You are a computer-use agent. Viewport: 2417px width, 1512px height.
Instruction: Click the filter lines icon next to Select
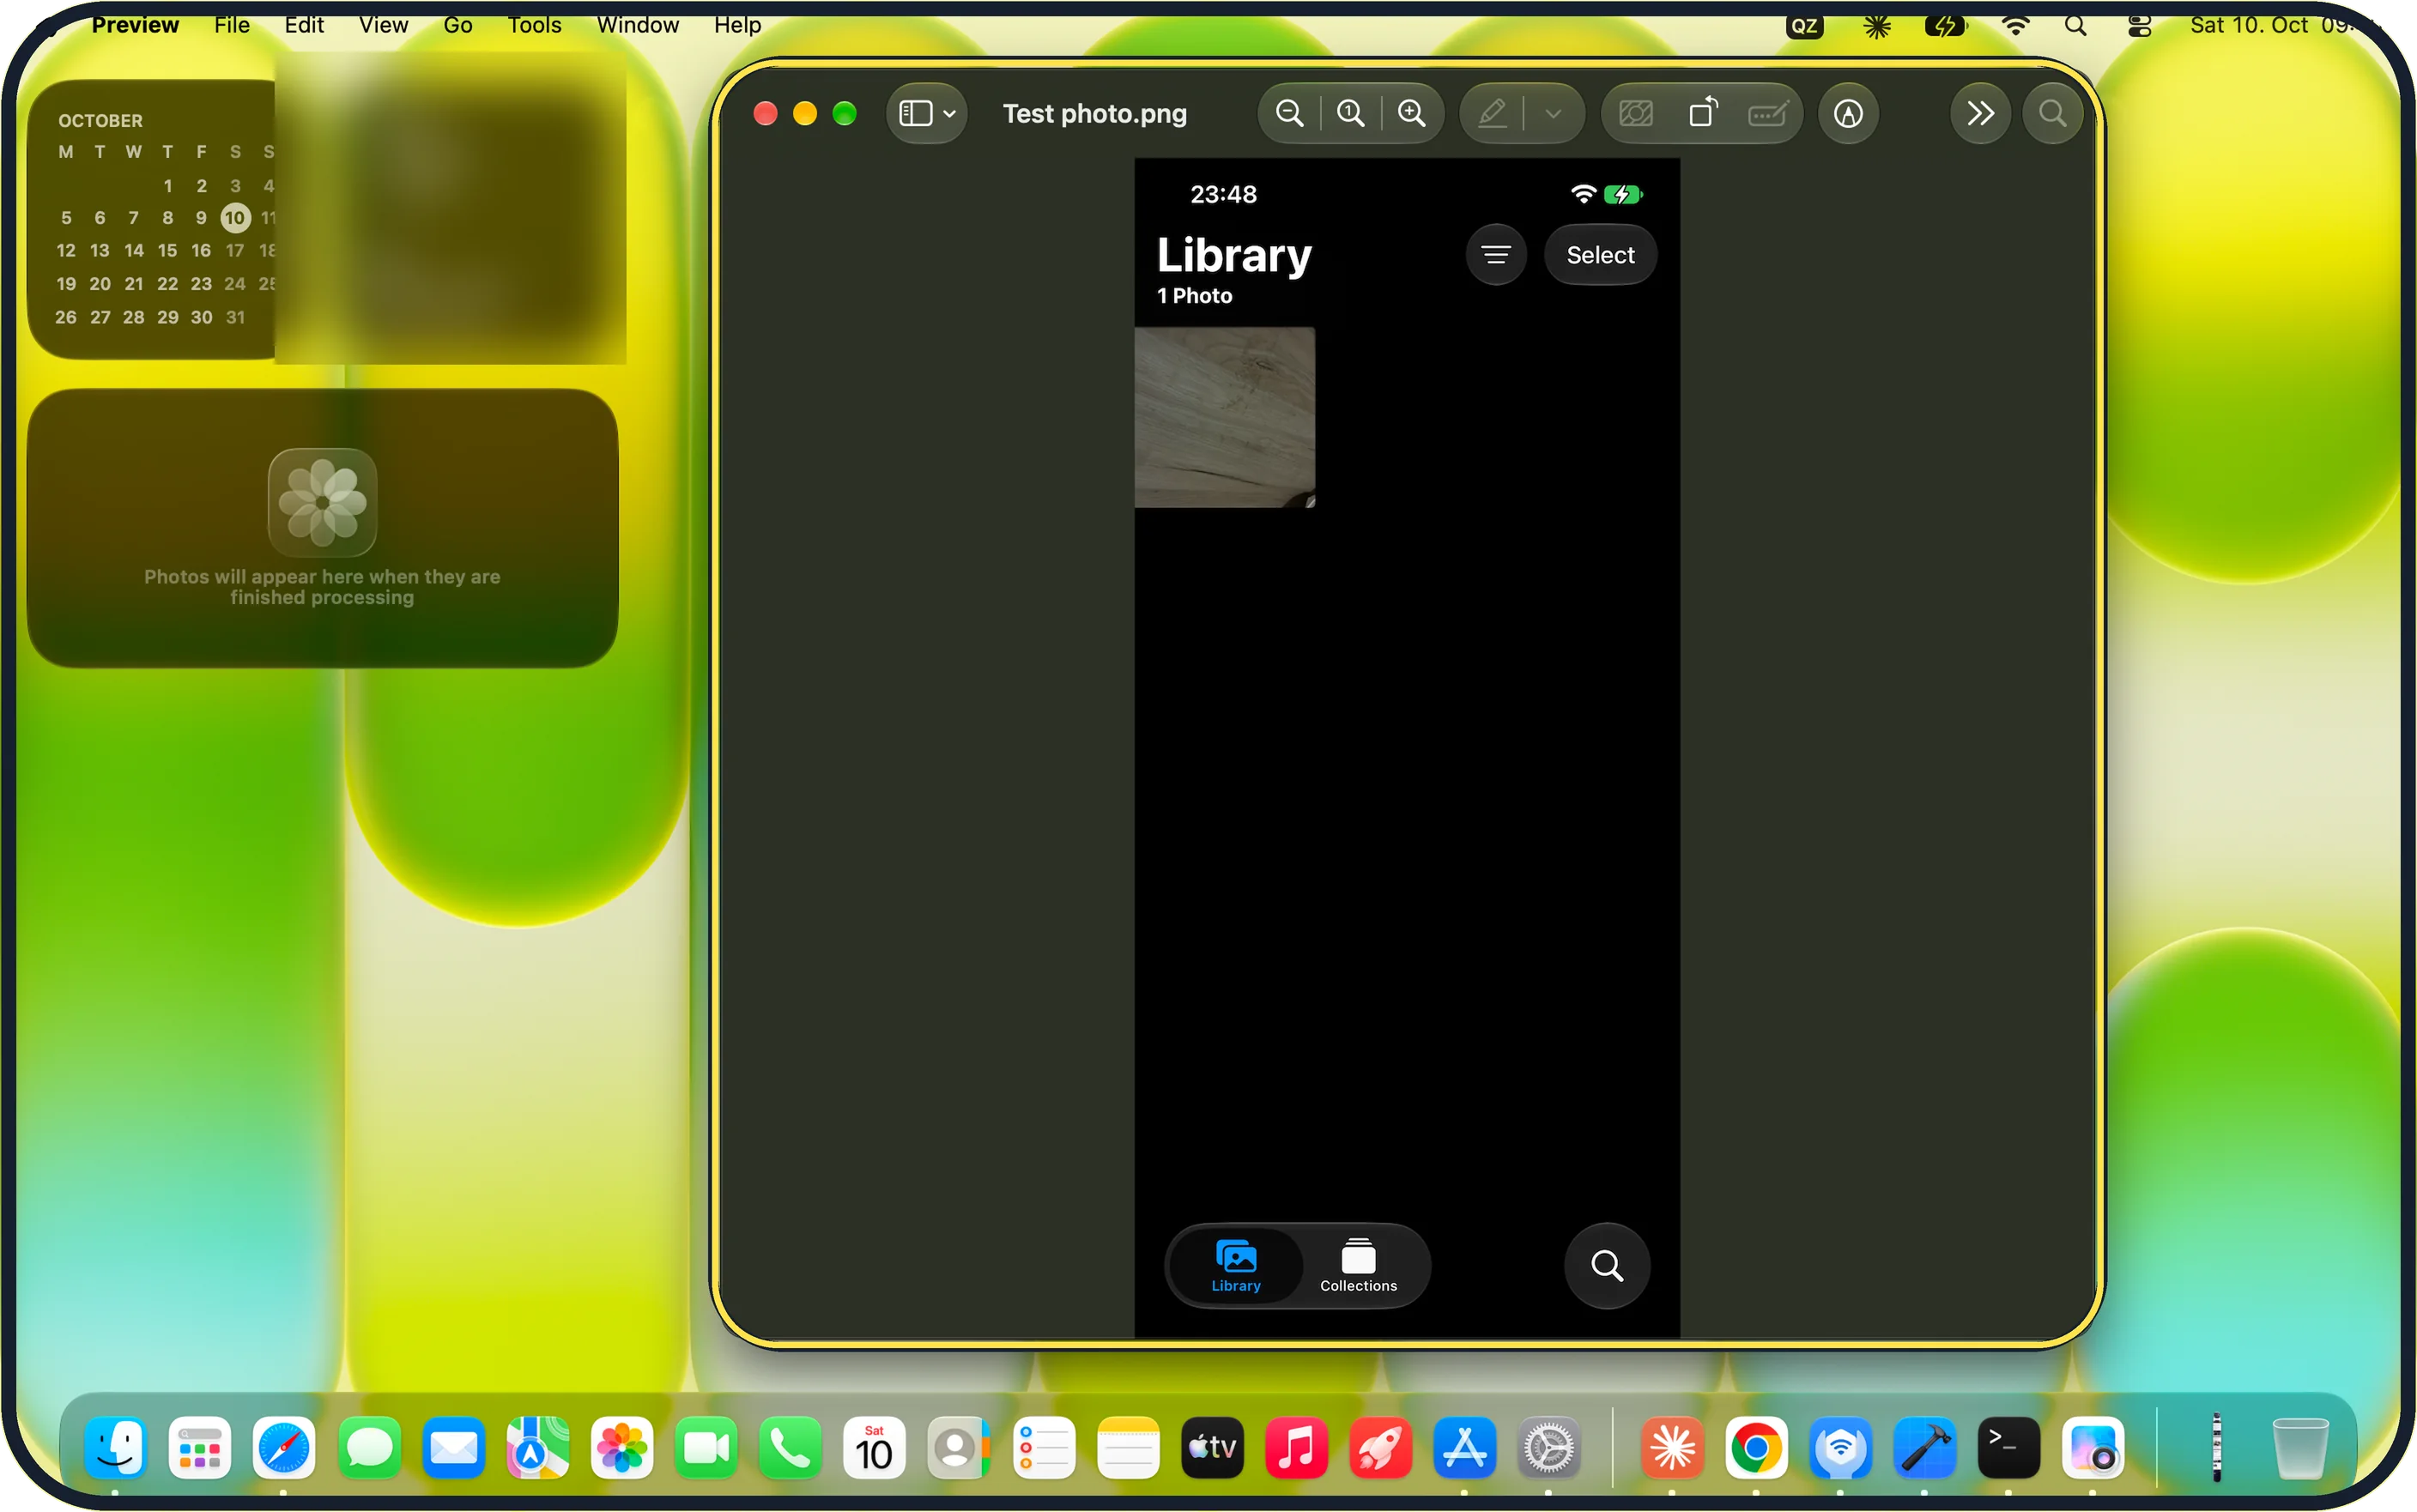pos(1496,255)
